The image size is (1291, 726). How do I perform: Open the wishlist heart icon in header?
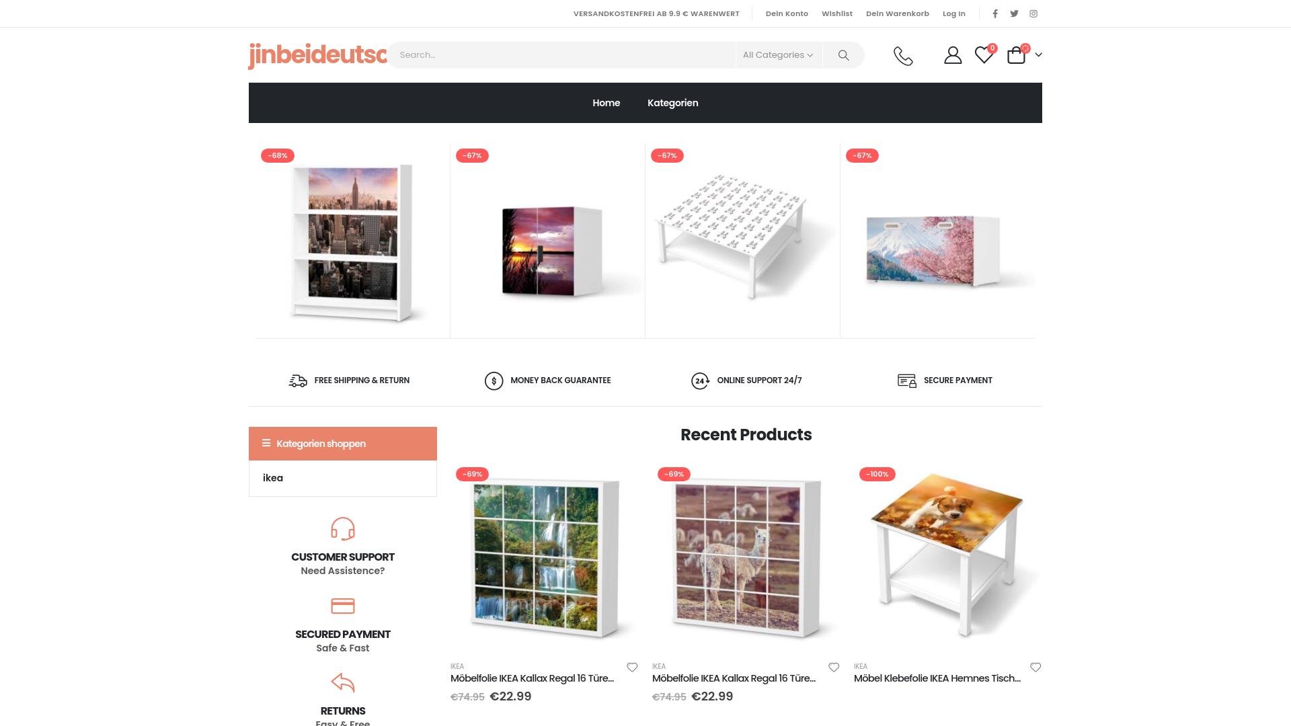984,54
